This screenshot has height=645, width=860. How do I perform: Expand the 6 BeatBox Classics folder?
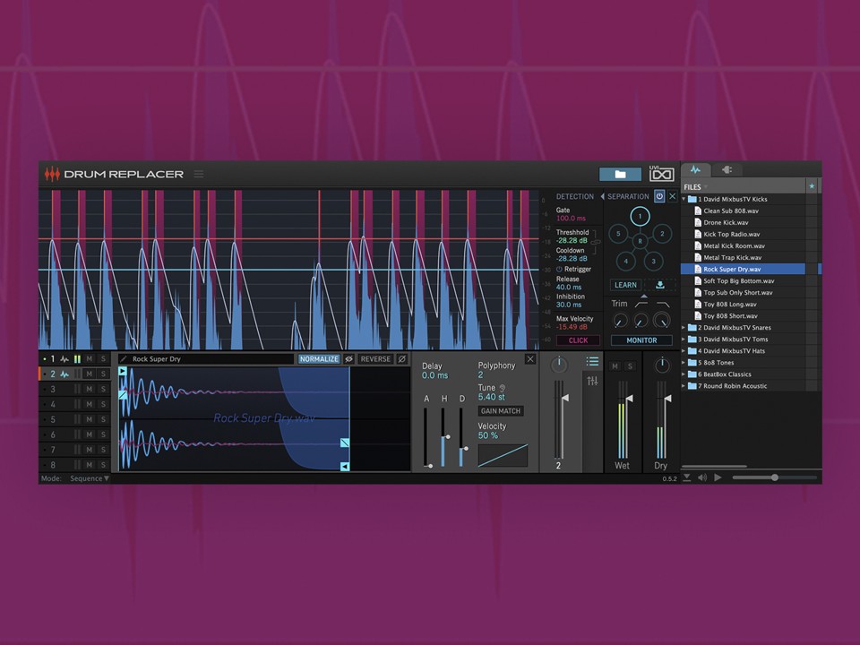(684, 374)
